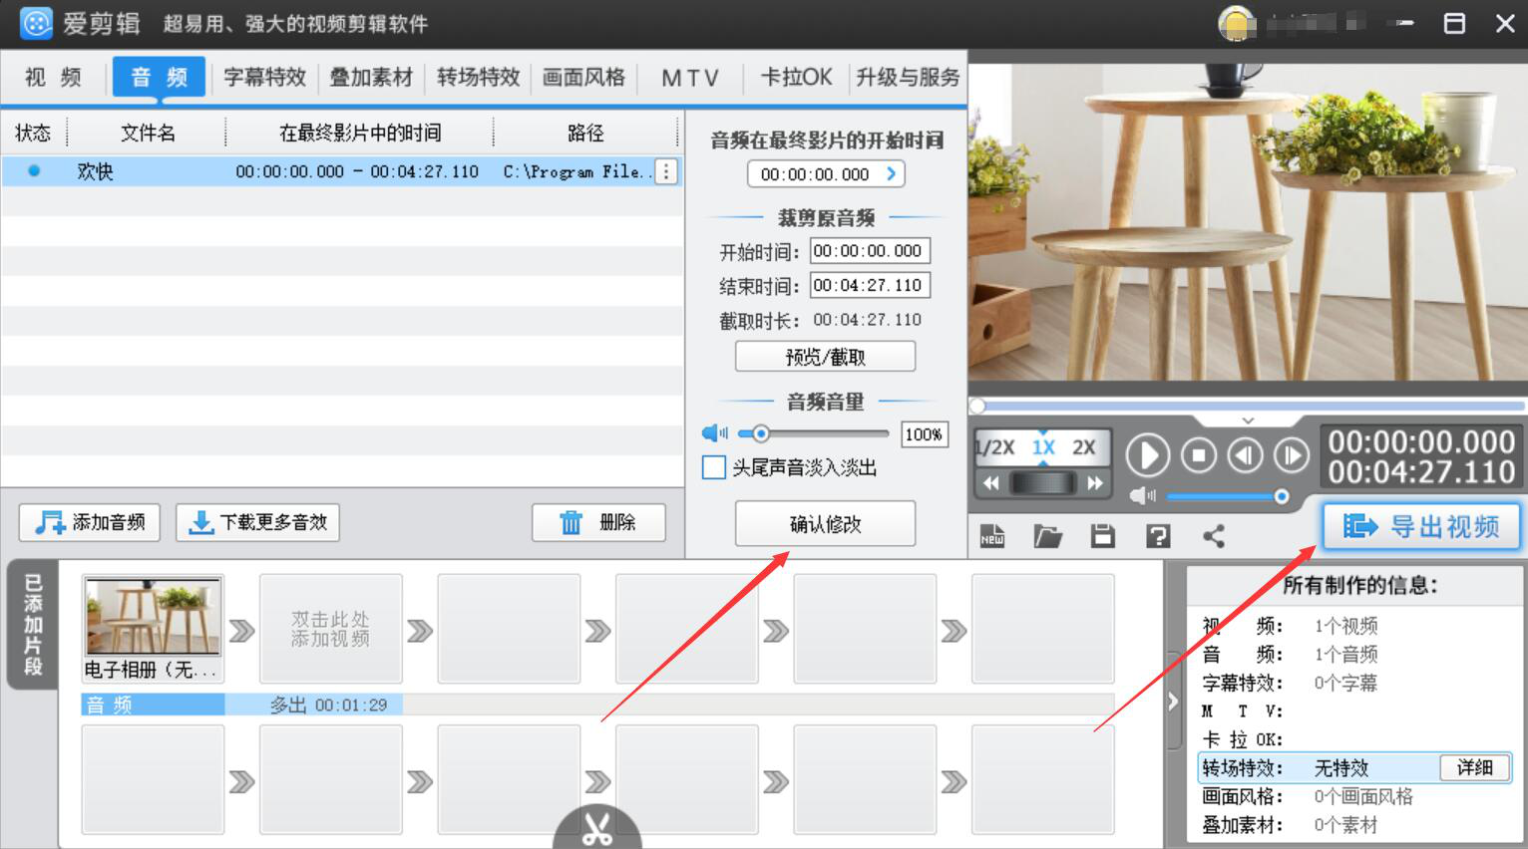Click the share icon
Screen dimensions: 1528x849
(x=1214, y=536)
